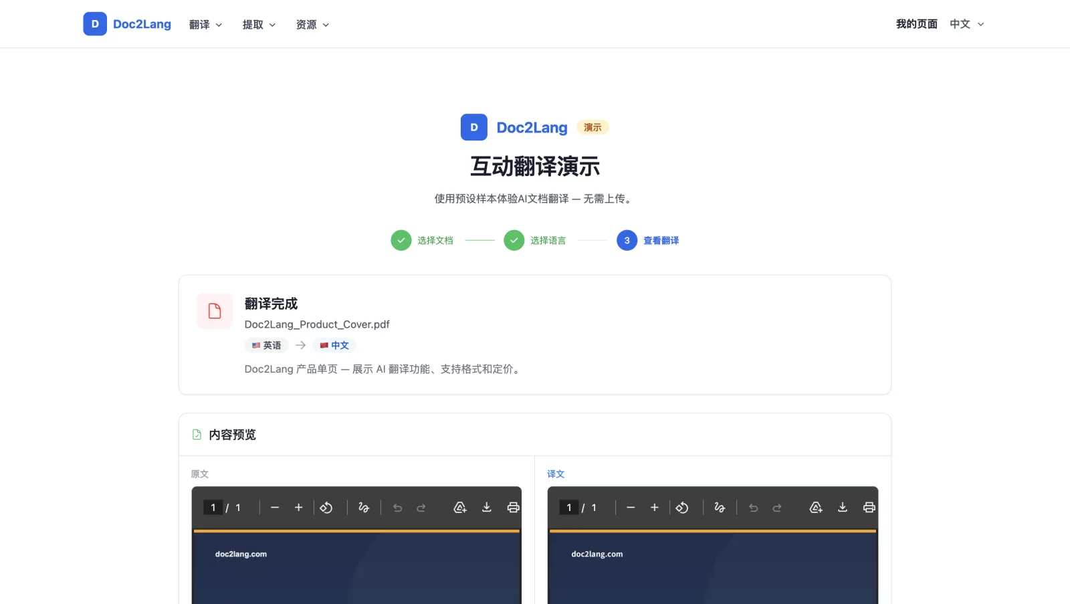Open the 资源 dropdown menu
The width and height of the screenshot is (1070, 604).
312,25
